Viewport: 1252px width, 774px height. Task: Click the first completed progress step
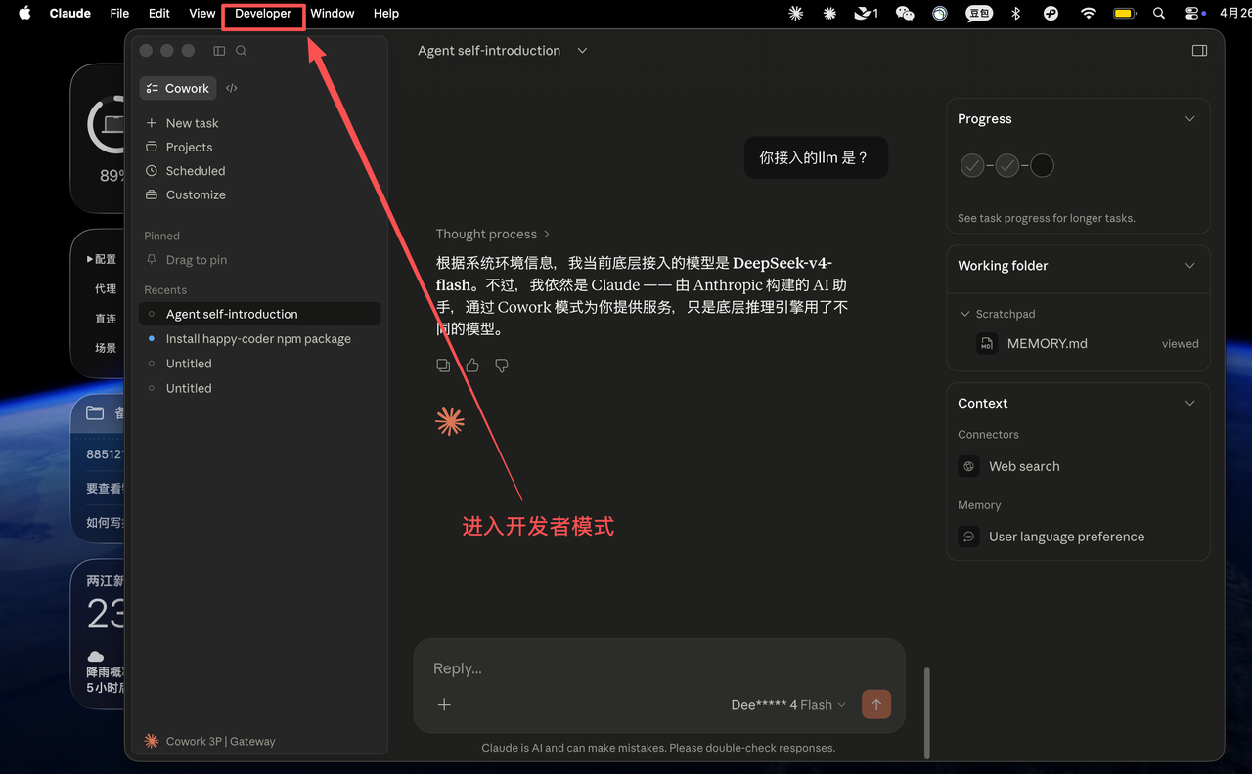(x=972, y=165)
